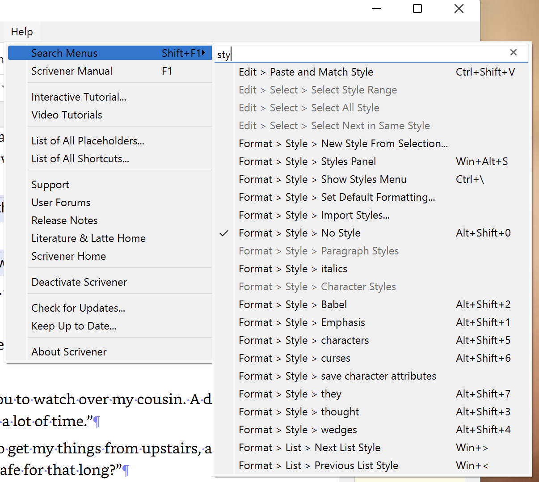Go to Scrivener Home

(x=109, y=256)
